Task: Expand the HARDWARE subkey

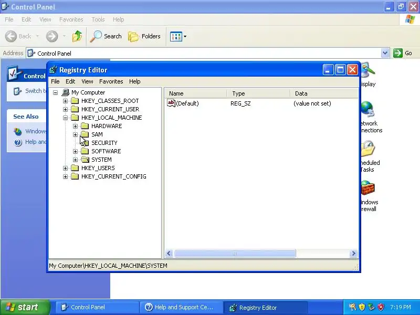Action: click(75, 126)
